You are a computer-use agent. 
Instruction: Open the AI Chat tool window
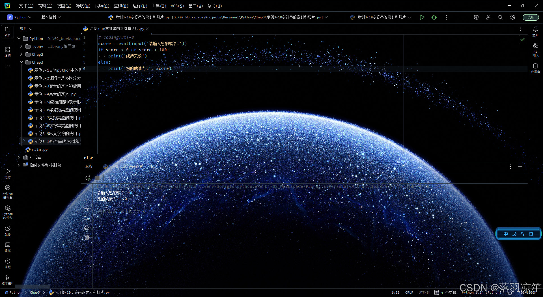[535, 50]
